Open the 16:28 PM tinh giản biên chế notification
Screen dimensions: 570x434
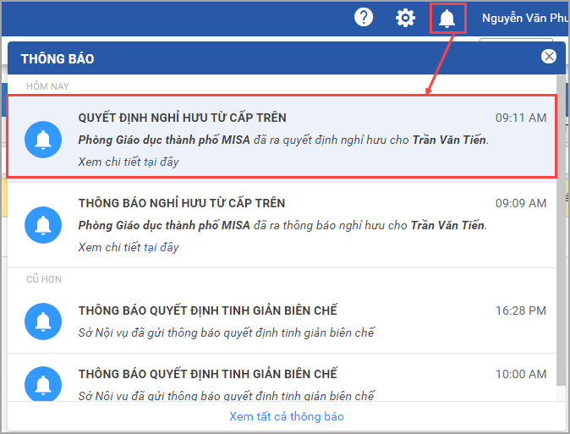[x=207, y=311]
